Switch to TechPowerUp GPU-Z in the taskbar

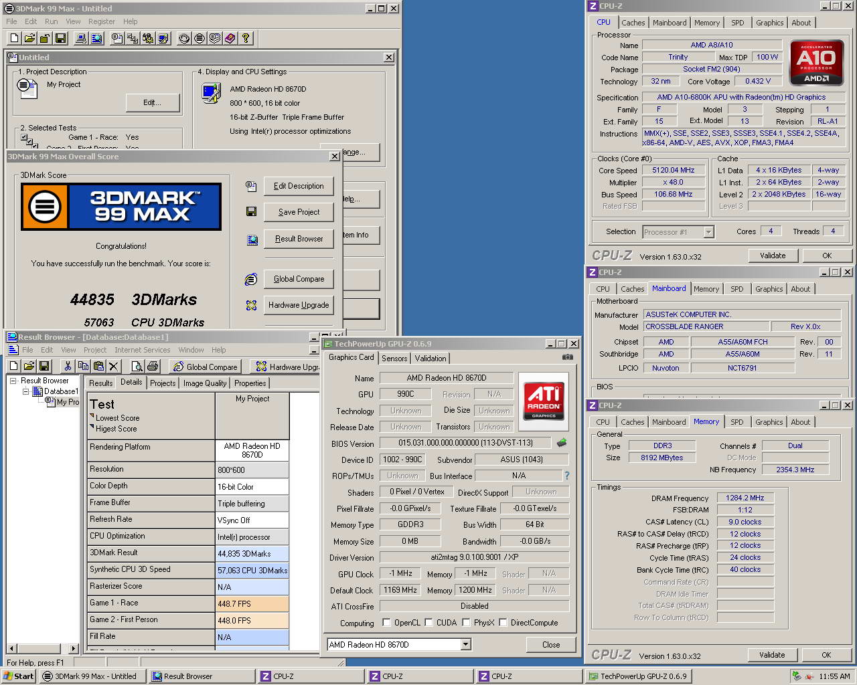tap(638, 676)
